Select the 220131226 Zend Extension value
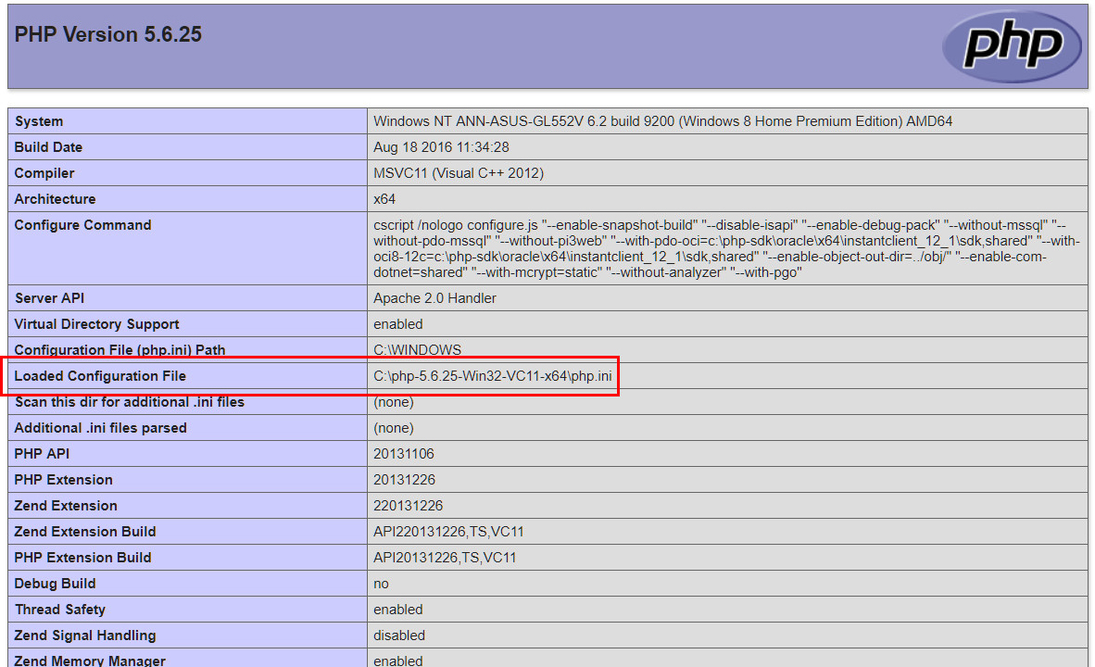 pos(409,505)
